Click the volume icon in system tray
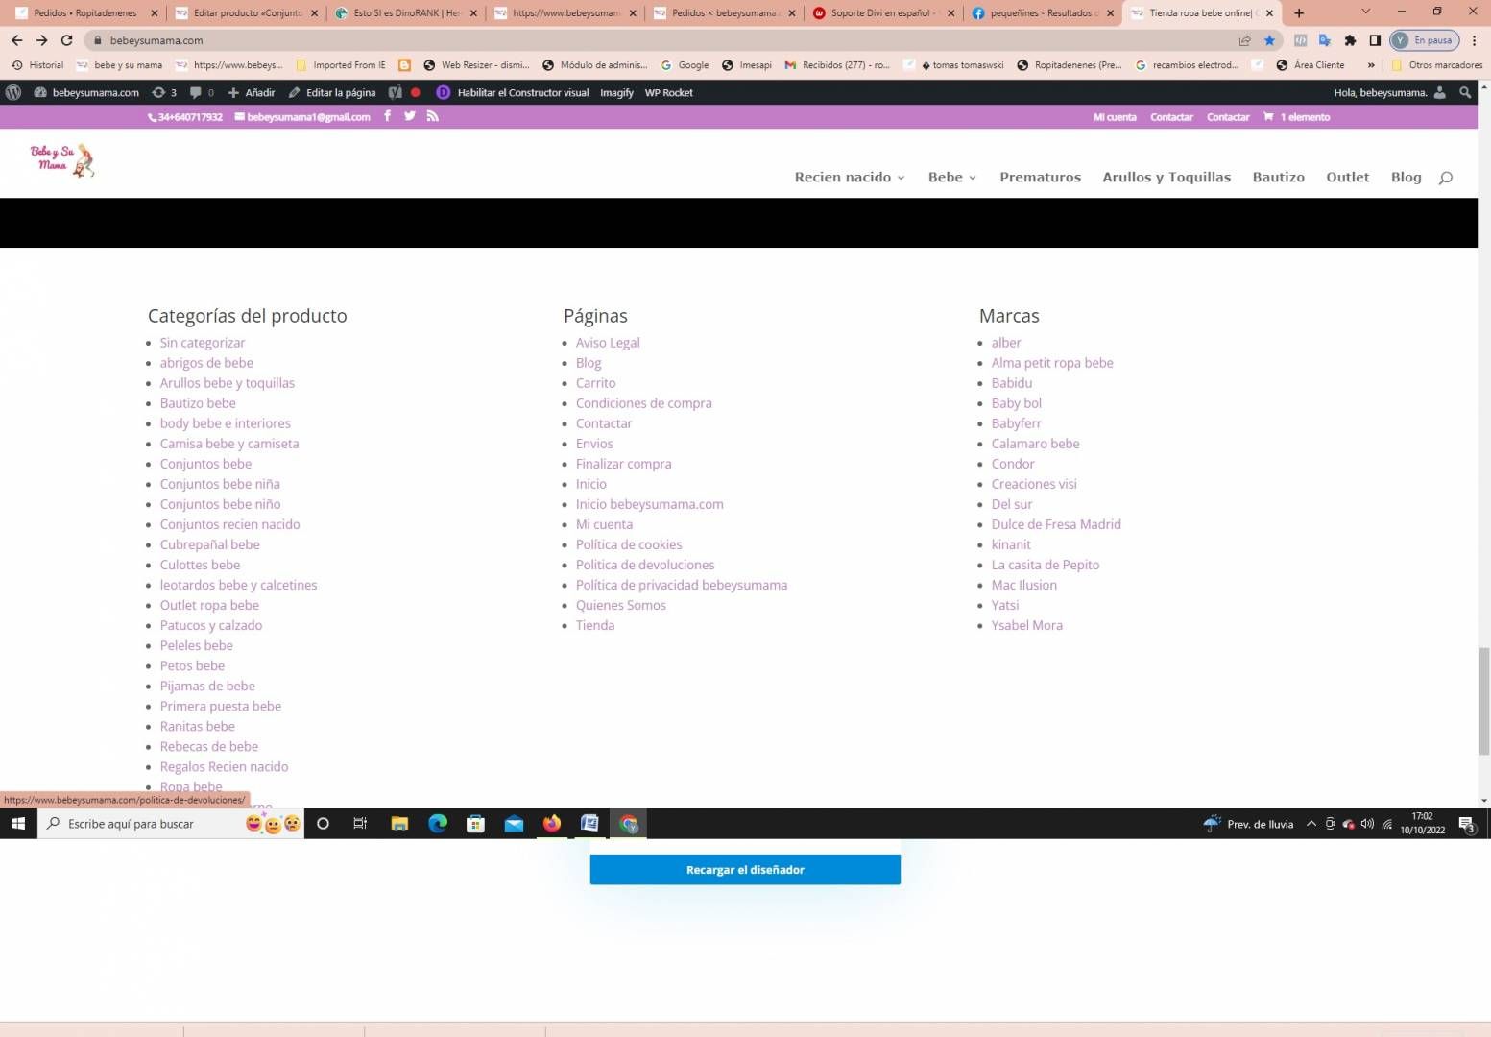Screen dimensions: 1491x1037 [1367, 824]
